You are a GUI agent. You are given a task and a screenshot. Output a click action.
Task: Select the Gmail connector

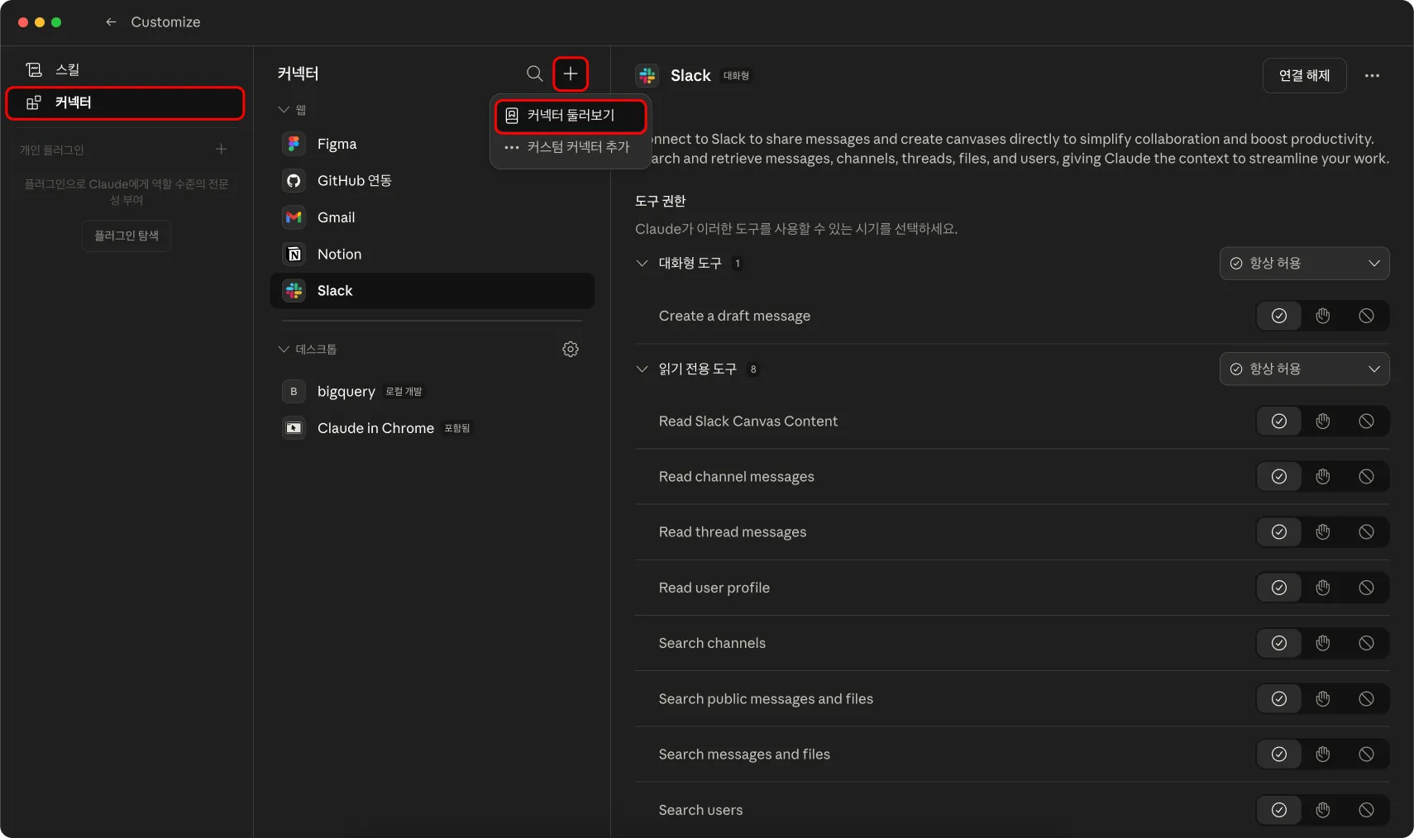[x=432, y=217]
